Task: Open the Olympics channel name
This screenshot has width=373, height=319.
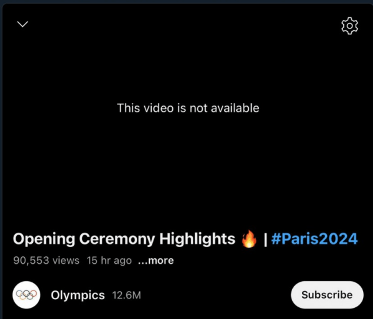Action: [x=78, y=295]
